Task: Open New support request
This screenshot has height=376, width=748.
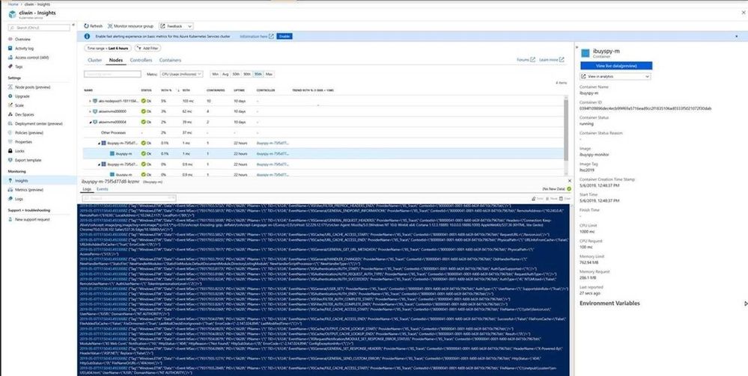Action: point(32,219)
